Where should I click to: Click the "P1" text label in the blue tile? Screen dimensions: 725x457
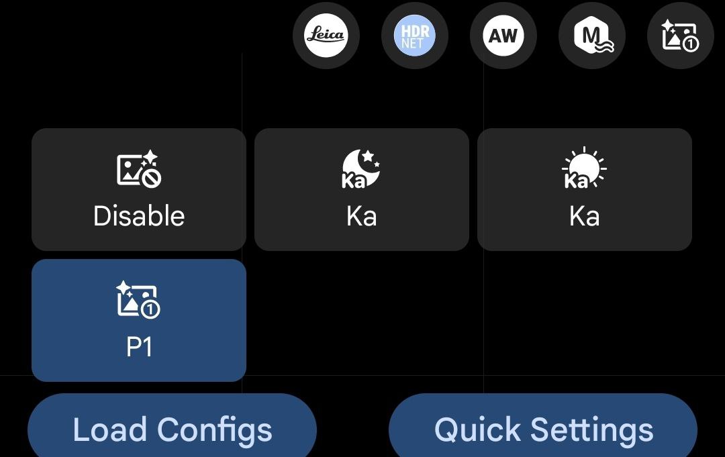click(x=139, y=346)
